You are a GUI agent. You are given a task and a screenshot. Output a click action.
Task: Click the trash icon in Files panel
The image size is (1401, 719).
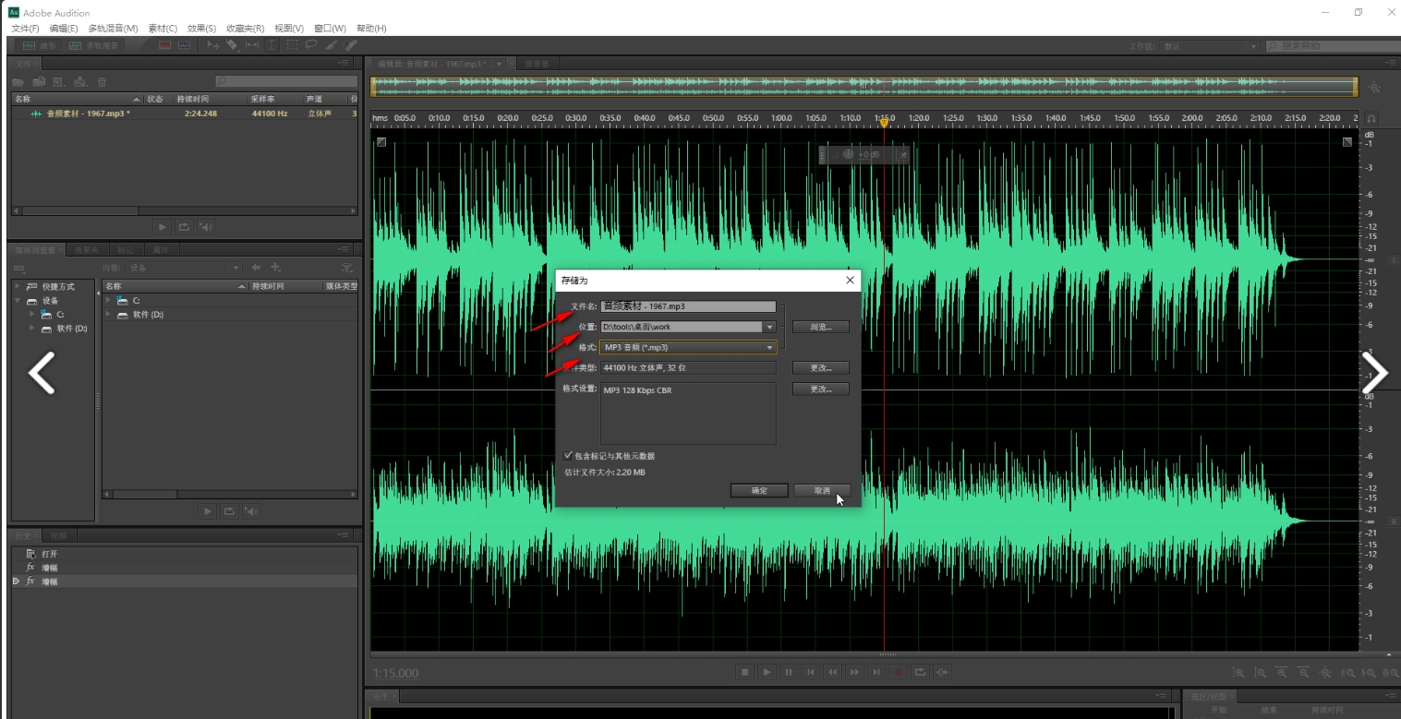pos(102,82)
